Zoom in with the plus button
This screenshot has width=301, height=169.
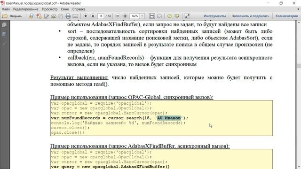pyautogui.click(x=125, y=16)
